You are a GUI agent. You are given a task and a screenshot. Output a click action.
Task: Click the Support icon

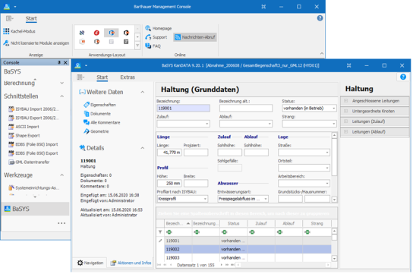[x=148, y=37]
